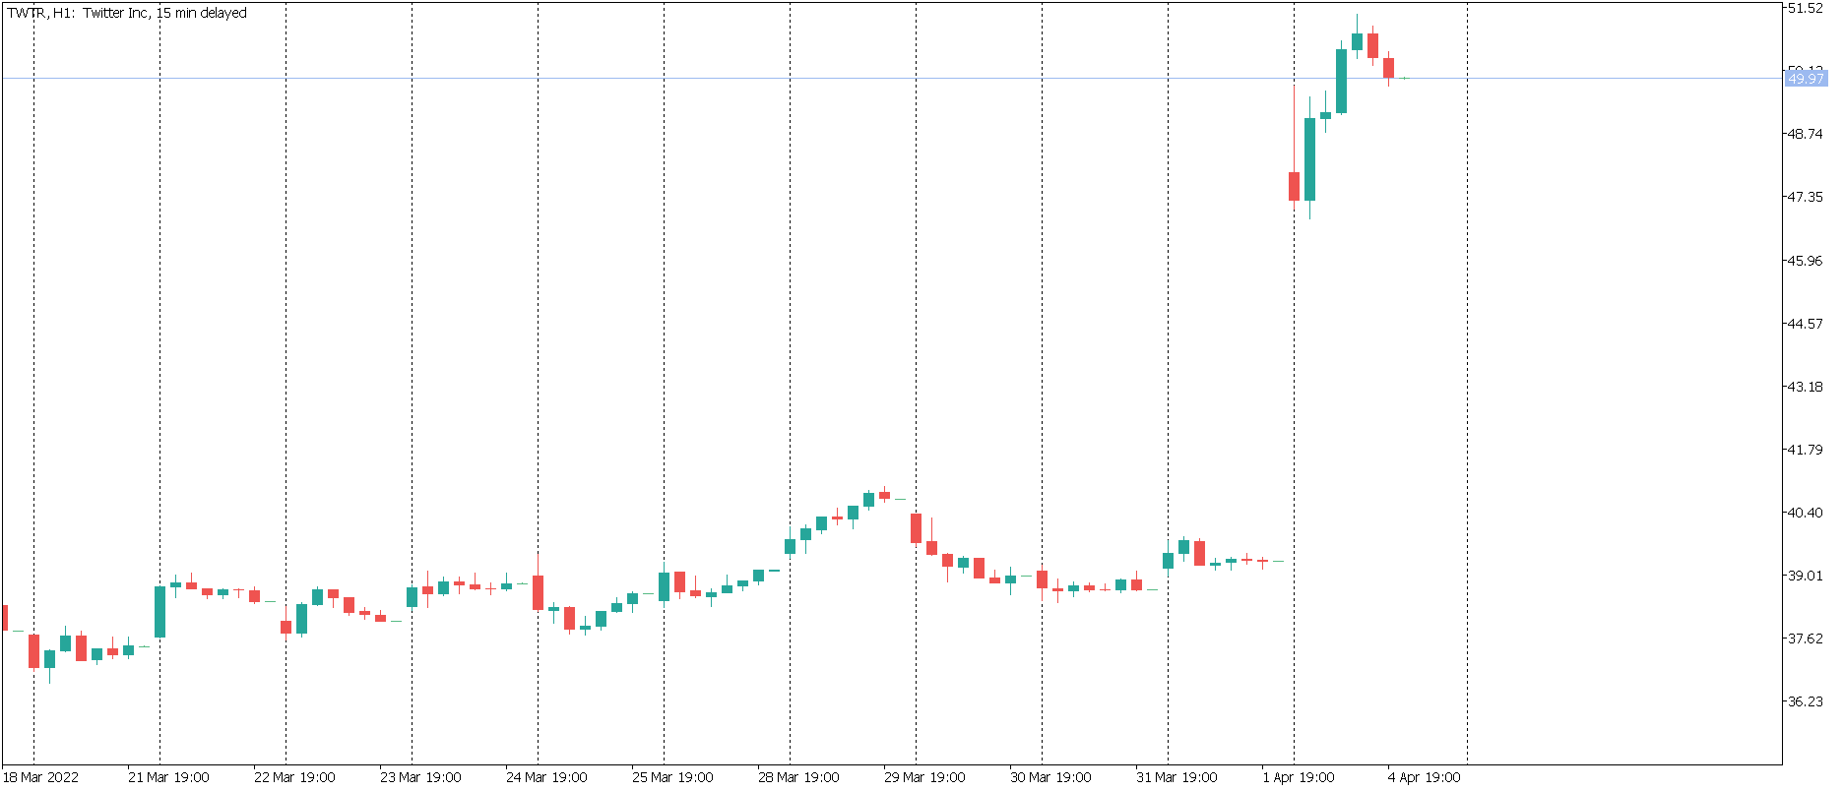Click the last red candle near 49.97
This screenshot has height=791, width=1843.
tap(1388, 68)
